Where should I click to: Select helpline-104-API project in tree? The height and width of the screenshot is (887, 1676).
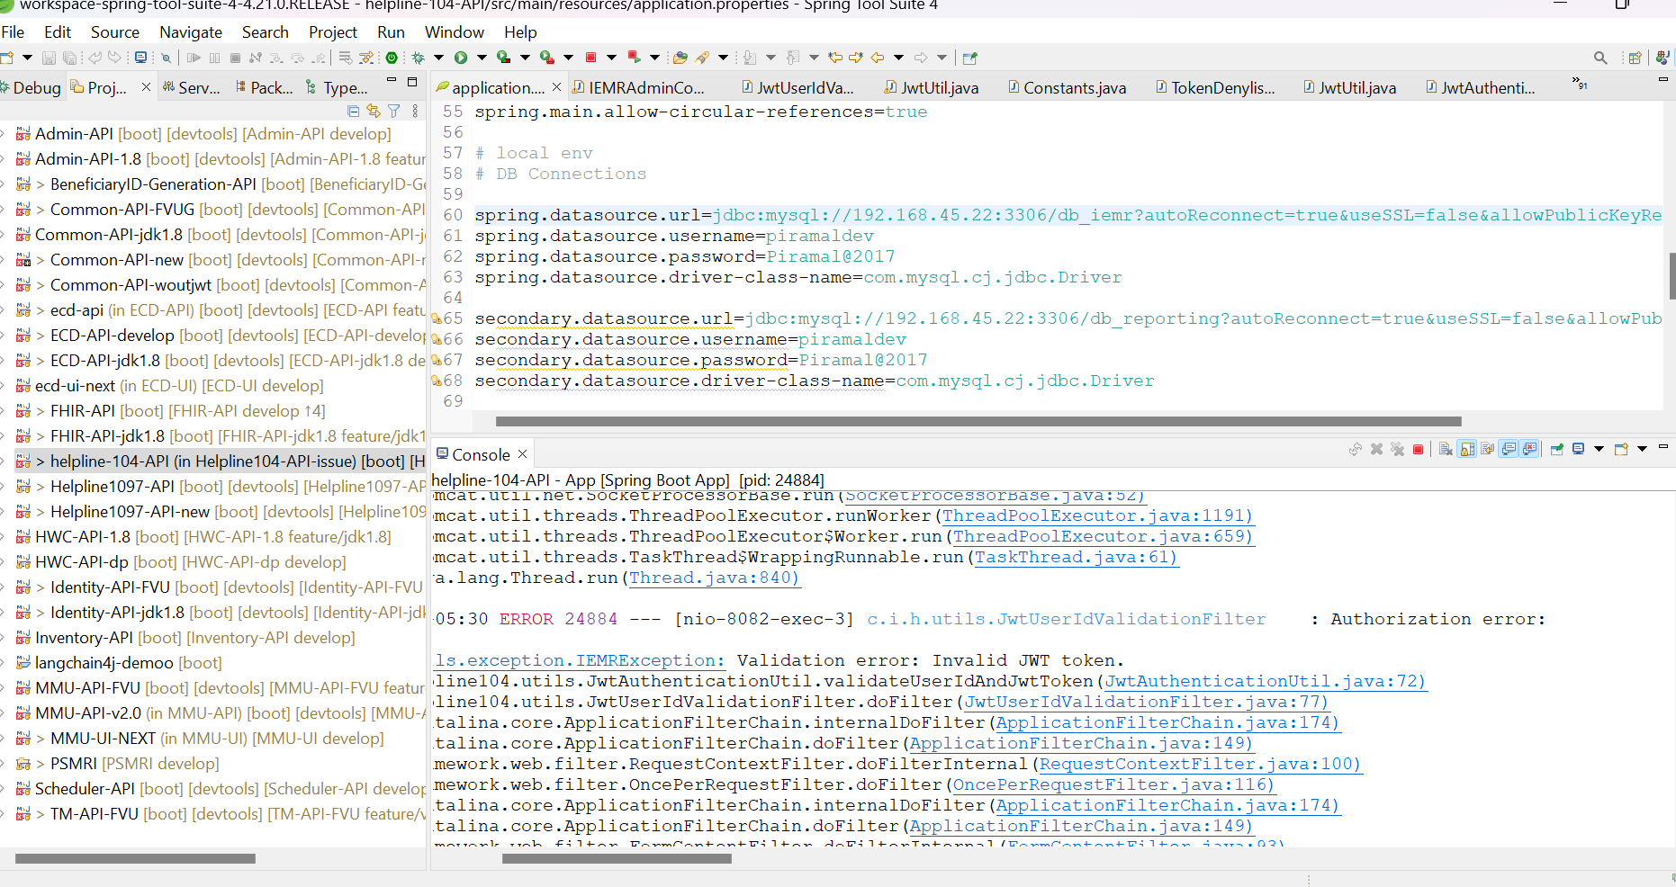pos(220,461)
